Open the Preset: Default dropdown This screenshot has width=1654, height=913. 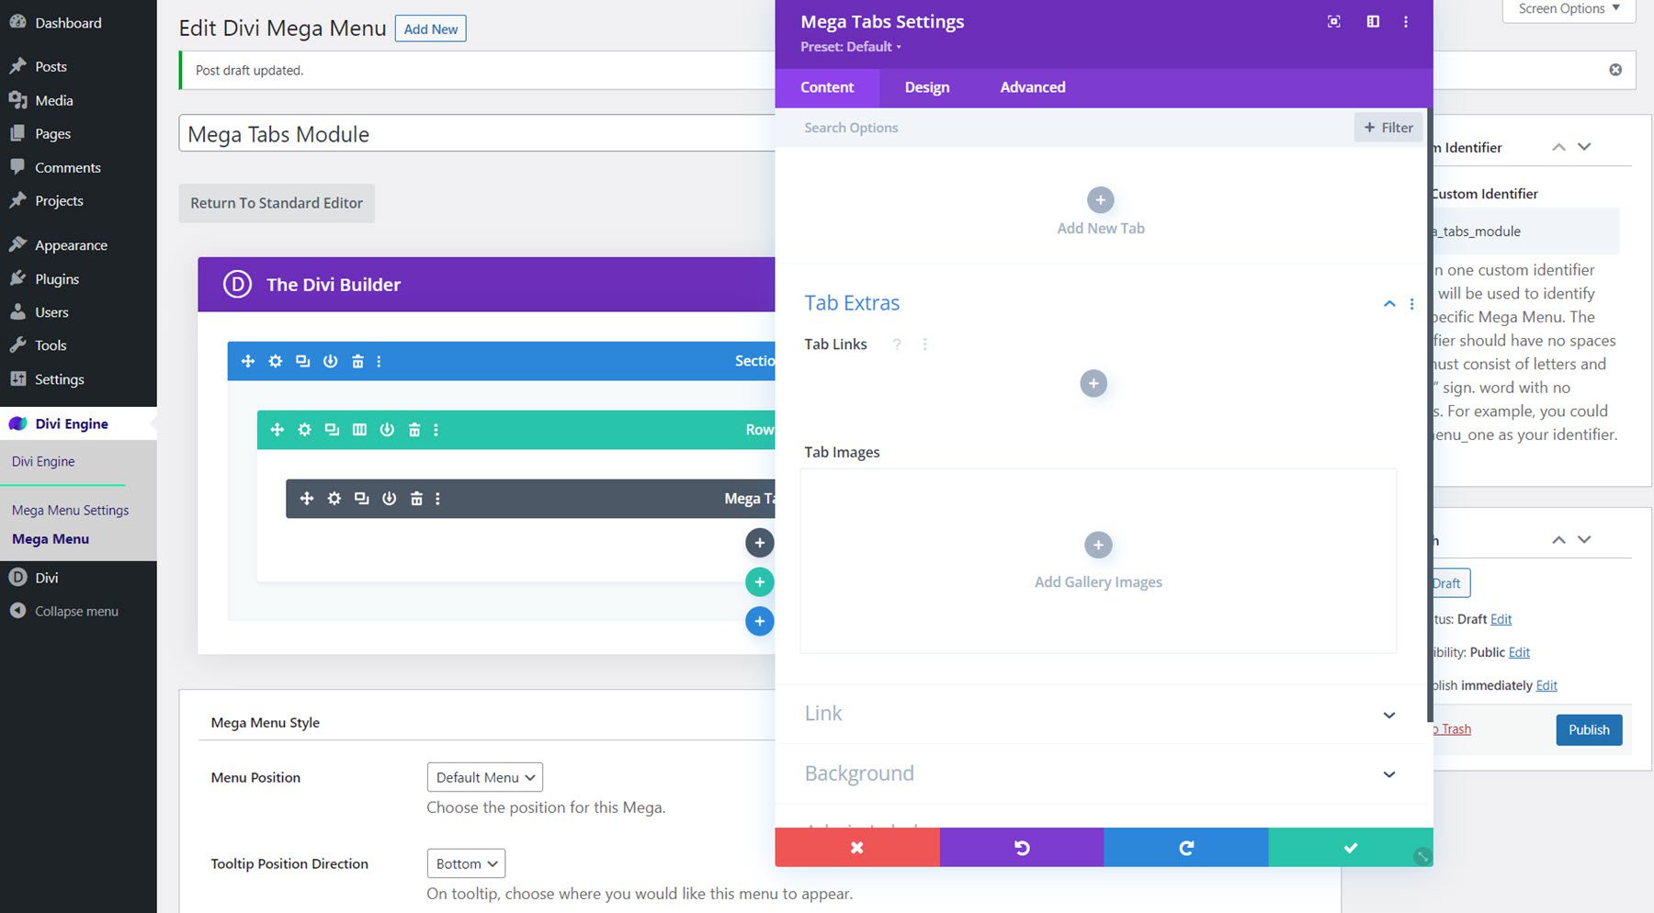pyautogui.click(x=850, y=47)
